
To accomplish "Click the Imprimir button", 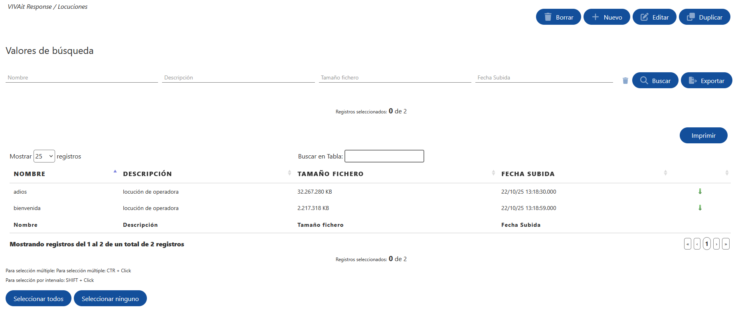I will tap(703, 136).
